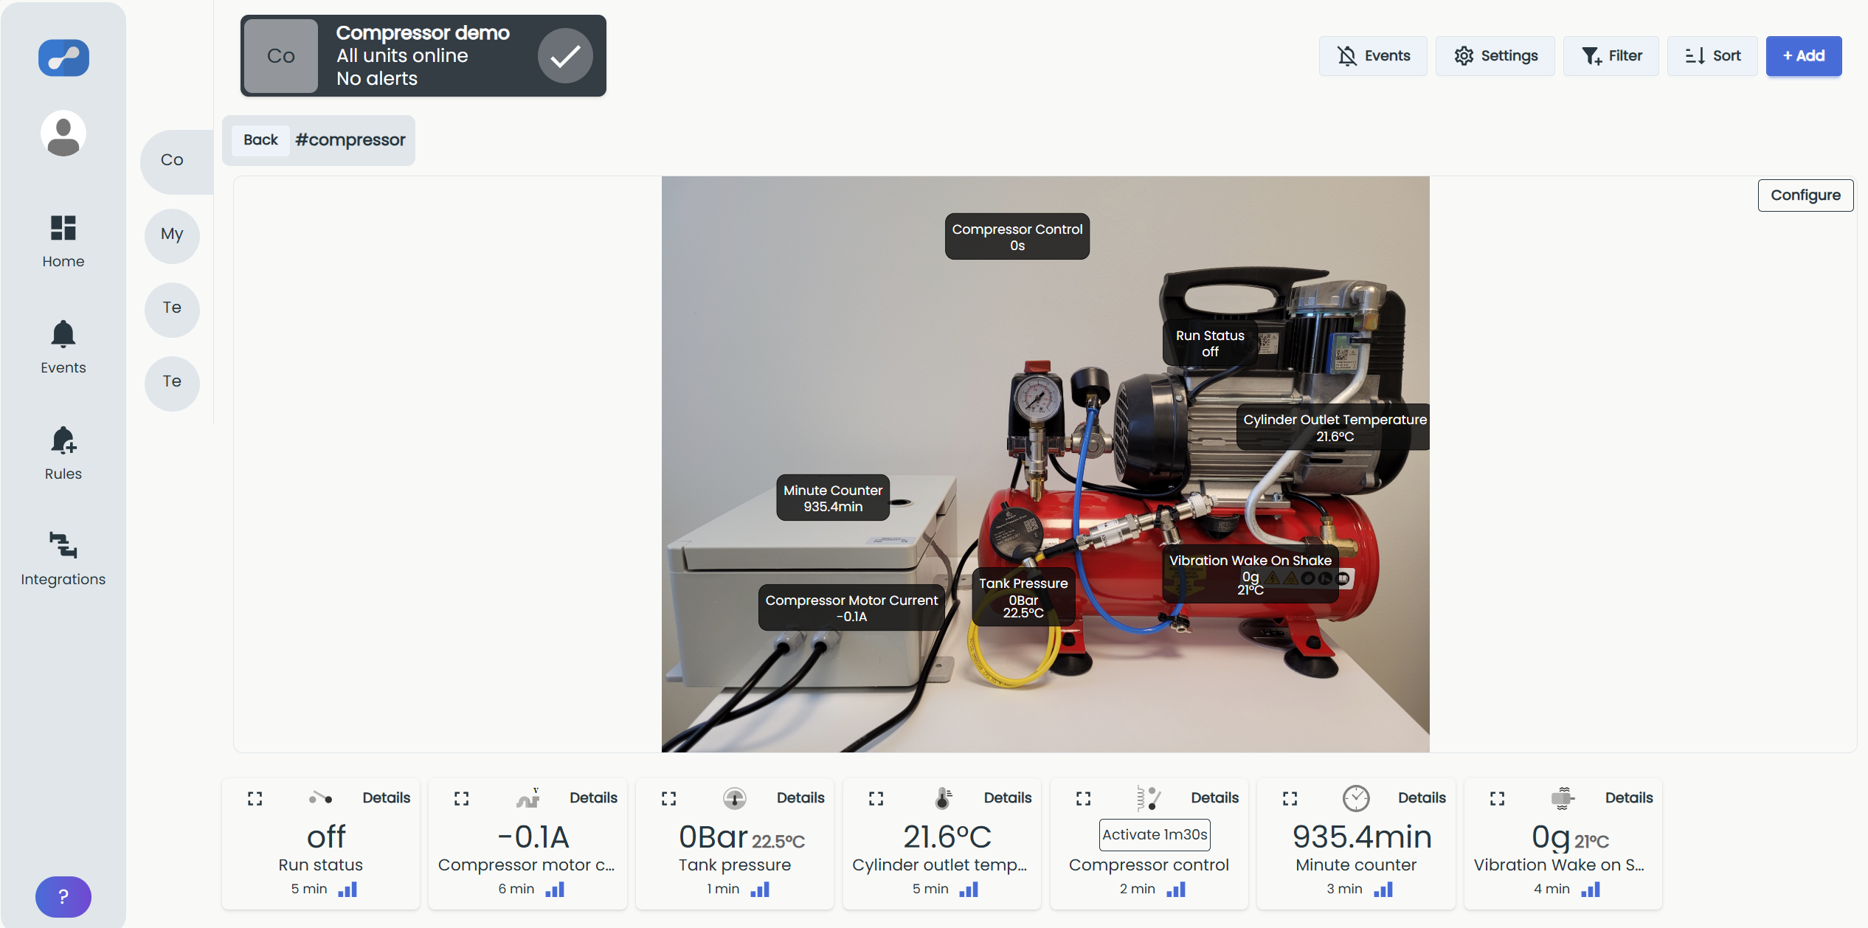1868x928 pixels.
Task: Expand the Minute counter card fullscreen
Action: pyautogui.click(x=1290, y=798)
